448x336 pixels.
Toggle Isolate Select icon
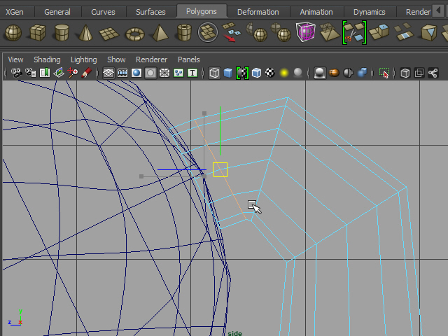click(384, 73)
